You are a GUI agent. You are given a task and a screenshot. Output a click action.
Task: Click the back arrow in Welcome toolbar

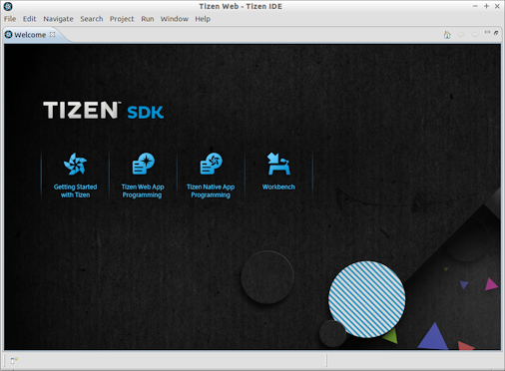(461, 35)
